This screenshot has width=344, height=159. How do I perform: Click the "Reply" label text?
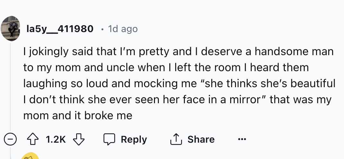[x=134, y=139]
